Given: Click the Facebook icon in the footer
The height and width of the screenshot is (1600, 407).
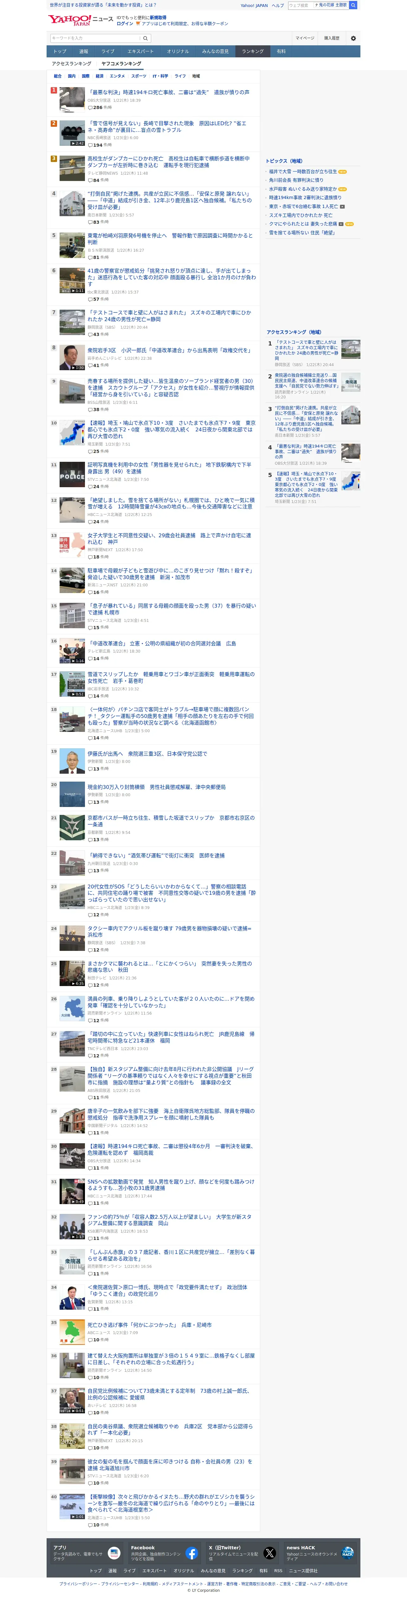Looking at the screenshot, I should point(192,1553).
